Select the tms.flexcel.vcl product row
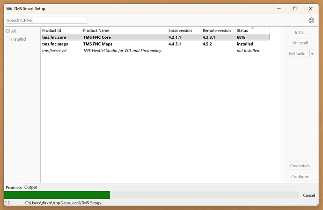This screenshot has width=323, height=210. coord(155,51)
